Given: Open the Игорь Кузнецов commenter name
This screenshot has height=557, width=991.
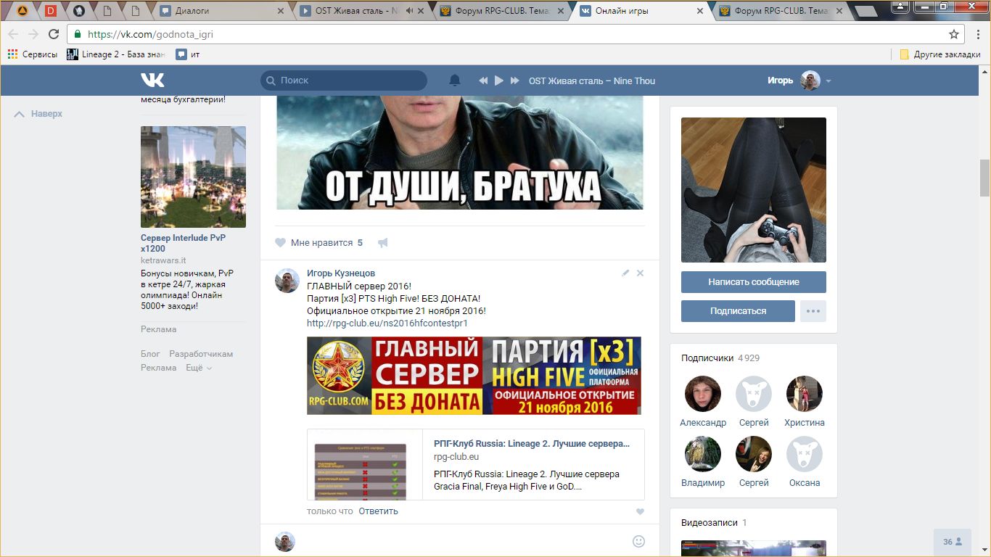Looking at the screenshot, I should [341, 273].
